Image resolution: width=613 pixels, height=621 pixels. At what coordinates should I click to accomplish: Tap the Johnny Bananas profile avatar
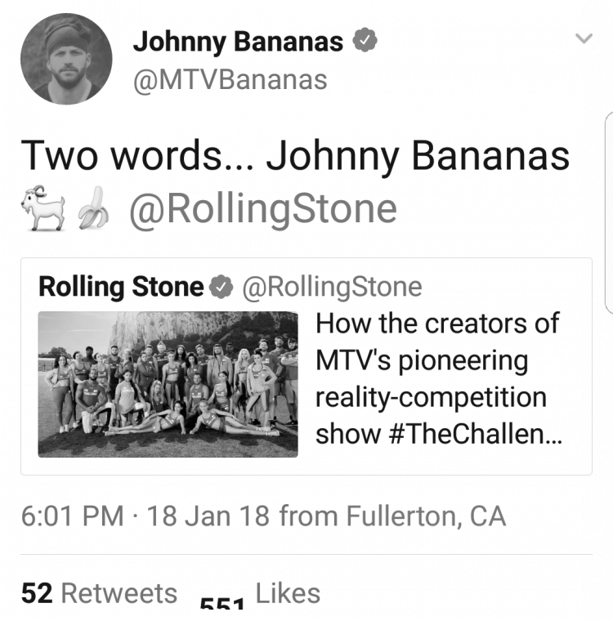[x=66, y=59]
